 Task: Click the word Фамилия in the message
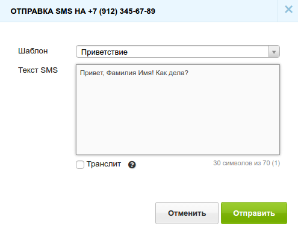click(x=121, y=73)
